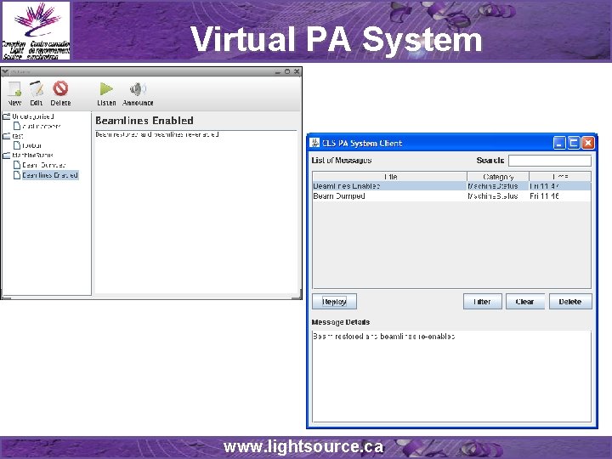Screen dimensions: 612x459
Task: Click the beam restored message text in editor
Action: point(157,134)
